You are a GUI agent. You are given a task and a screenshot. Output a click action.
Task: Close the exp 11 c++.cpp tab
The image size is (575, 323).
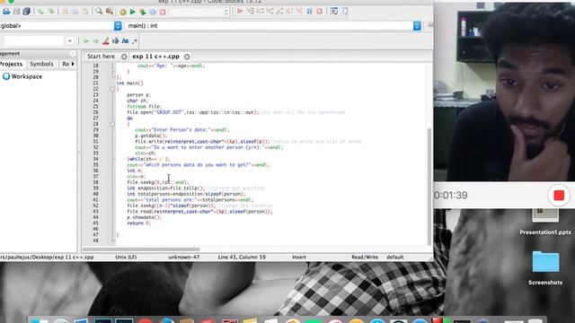click(x=187, y=57)
